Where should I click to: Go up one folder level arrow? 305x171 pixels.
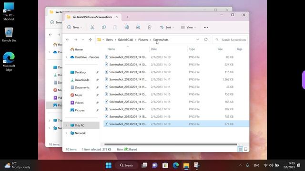coord(90,40)
